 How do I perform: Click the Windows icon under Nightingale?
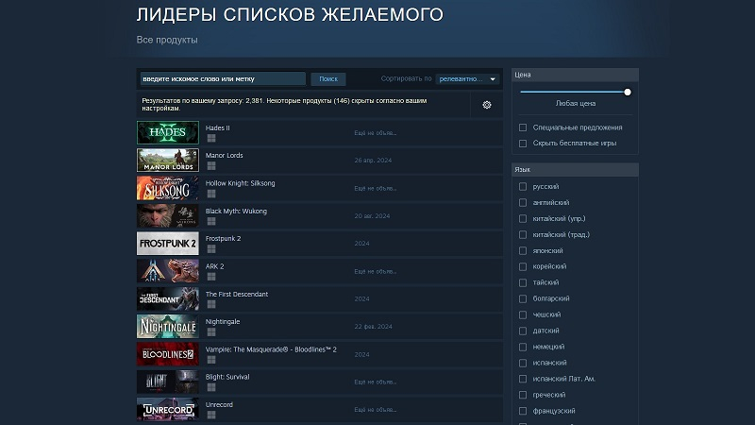210,332
